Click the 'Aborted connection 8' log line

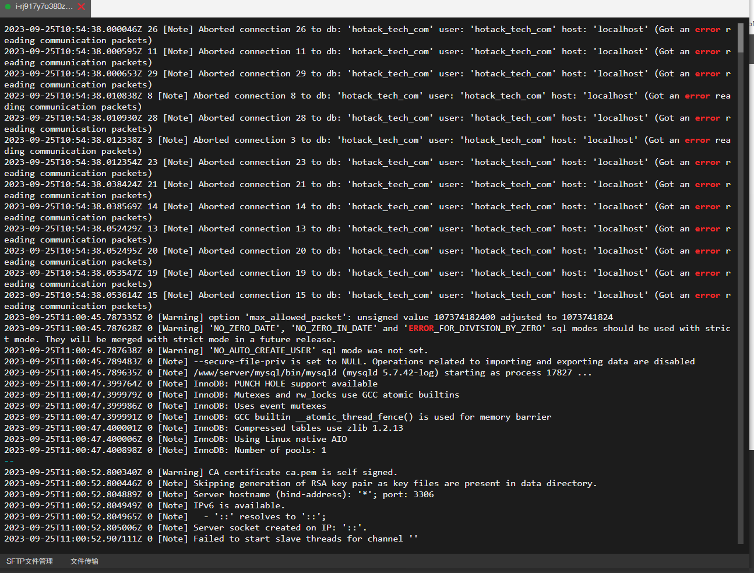click(367, 101)
